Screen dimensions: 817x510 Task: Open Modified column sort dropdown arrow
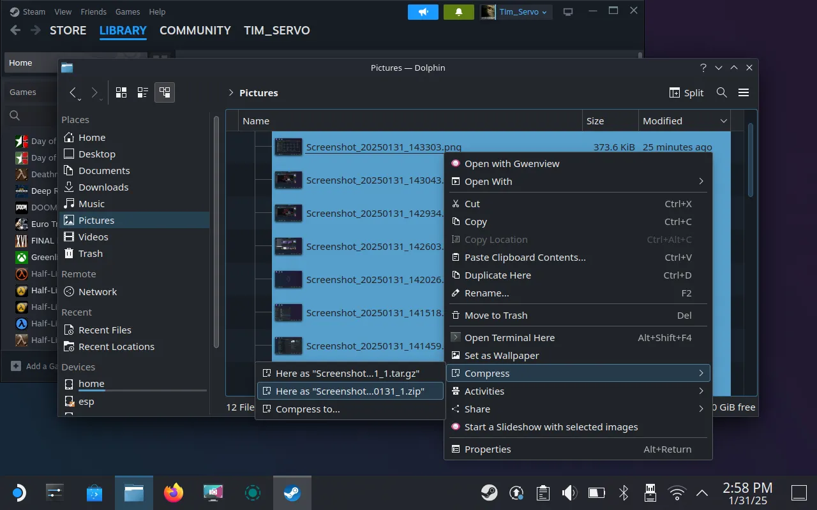[723, 121]
